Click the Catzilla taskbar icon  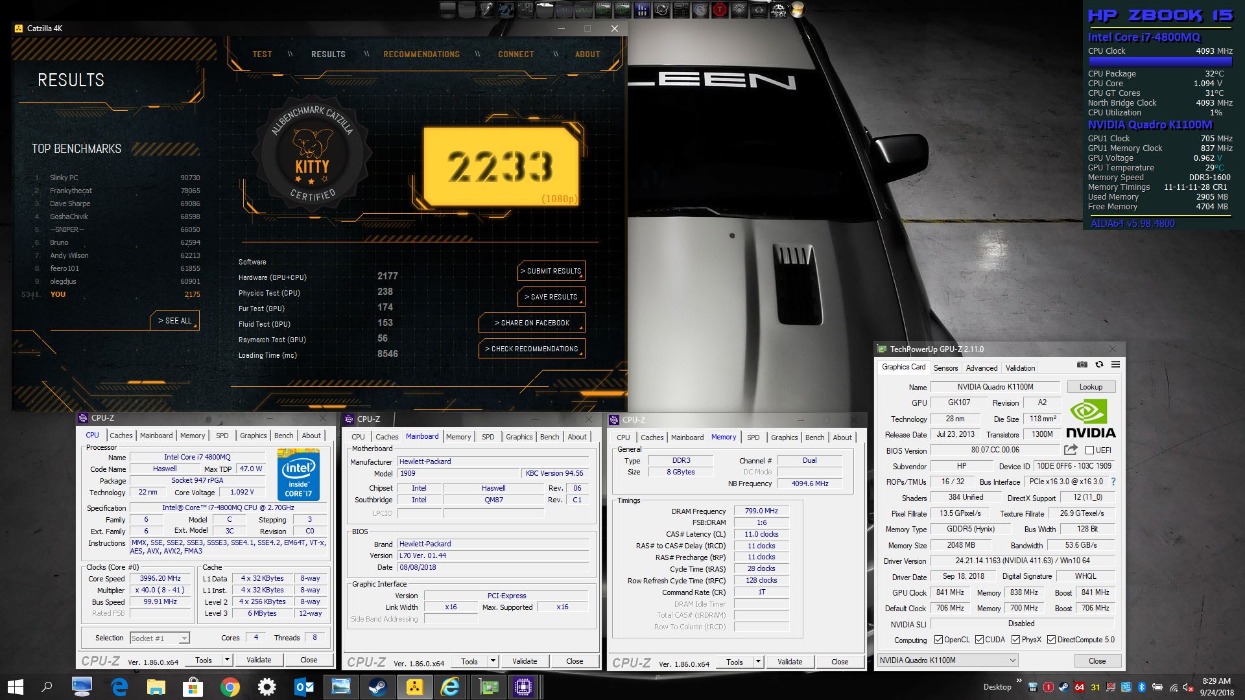[414, 686]
